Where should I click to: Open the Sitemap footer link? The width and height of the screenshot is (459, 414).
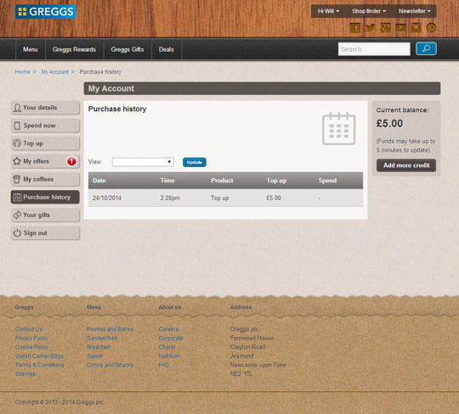coord(25,374)
